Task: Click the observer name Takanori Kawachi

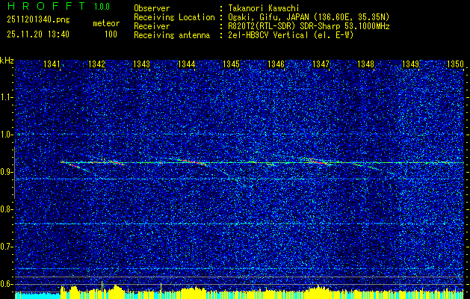Action: pos(264,8)
